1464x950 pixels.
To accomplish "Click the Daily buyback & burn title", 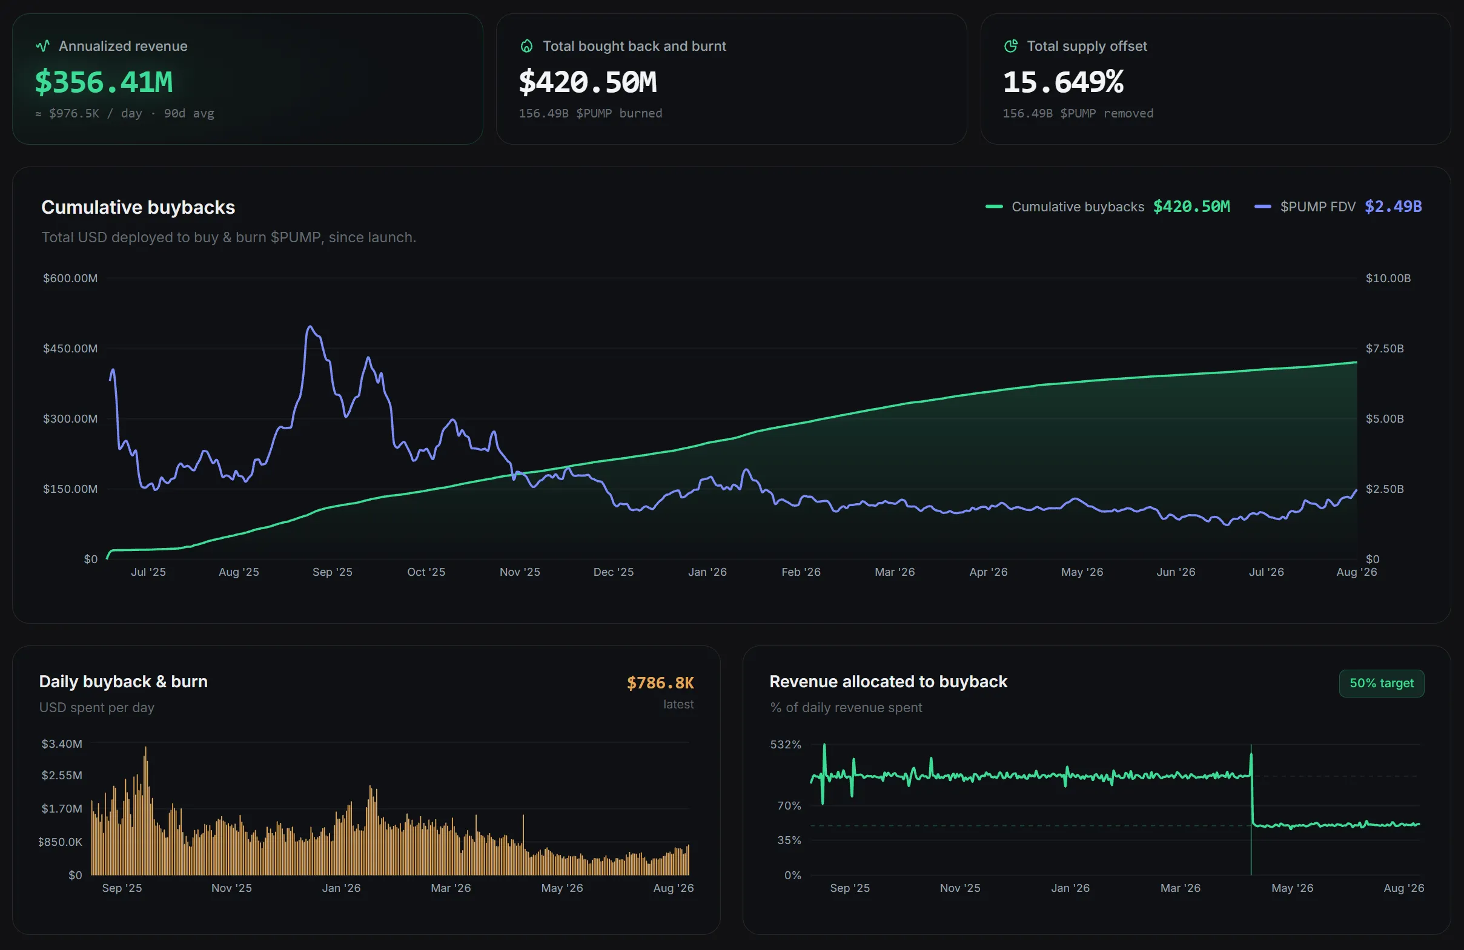I will pyautogui.click(x=124, y=682).
